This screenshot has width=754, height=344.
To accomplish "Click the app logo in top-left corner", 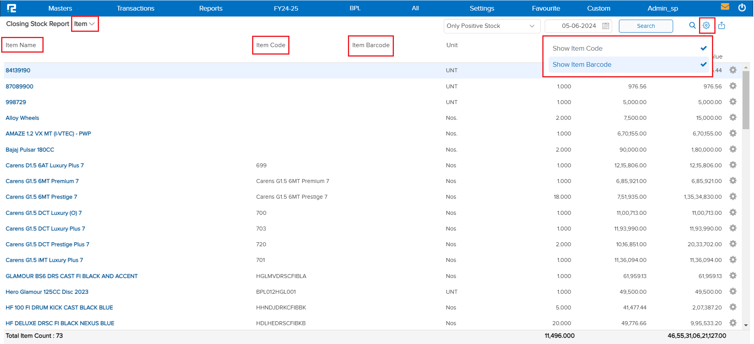I will (x=12, y=8).
